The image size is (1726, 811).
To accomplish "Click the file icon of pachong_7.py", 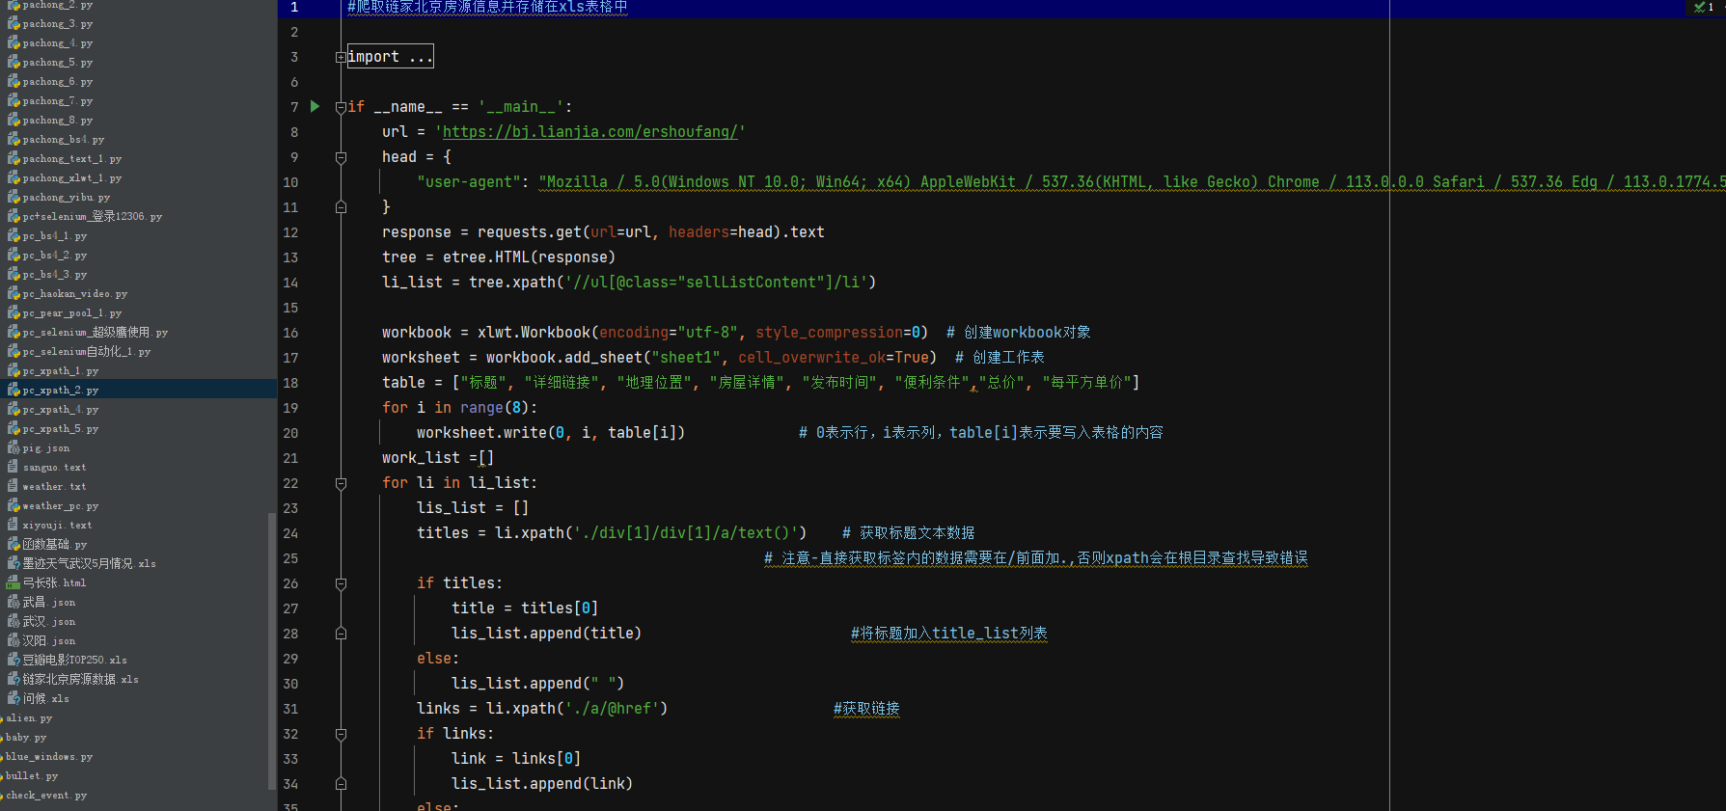I will 14,100.
